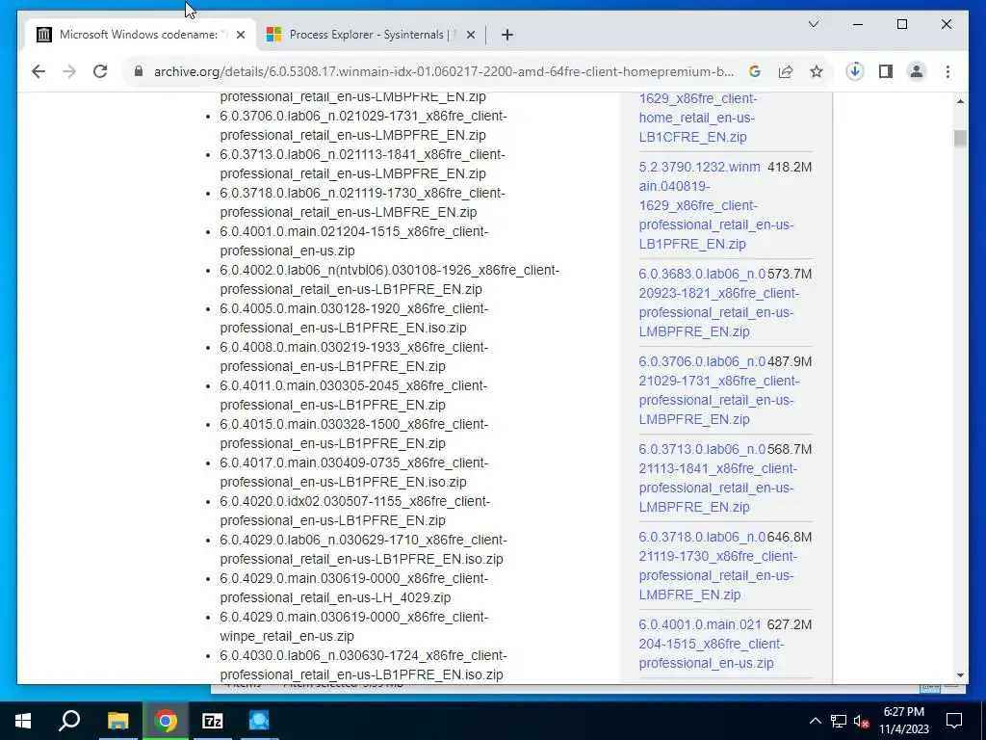Select the 6.0.4029.0 winpe_retail_en-us.zip entry
This screenshot has width=986, height=740.
pyautogui.click(x=354, y=626)
